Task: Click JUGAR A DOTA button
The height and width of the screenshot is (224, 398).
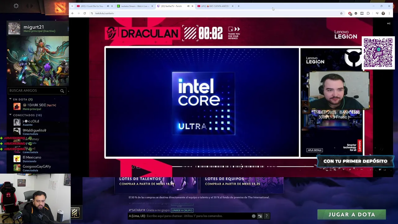Action: pyautogui.click(x=352, y=214)
